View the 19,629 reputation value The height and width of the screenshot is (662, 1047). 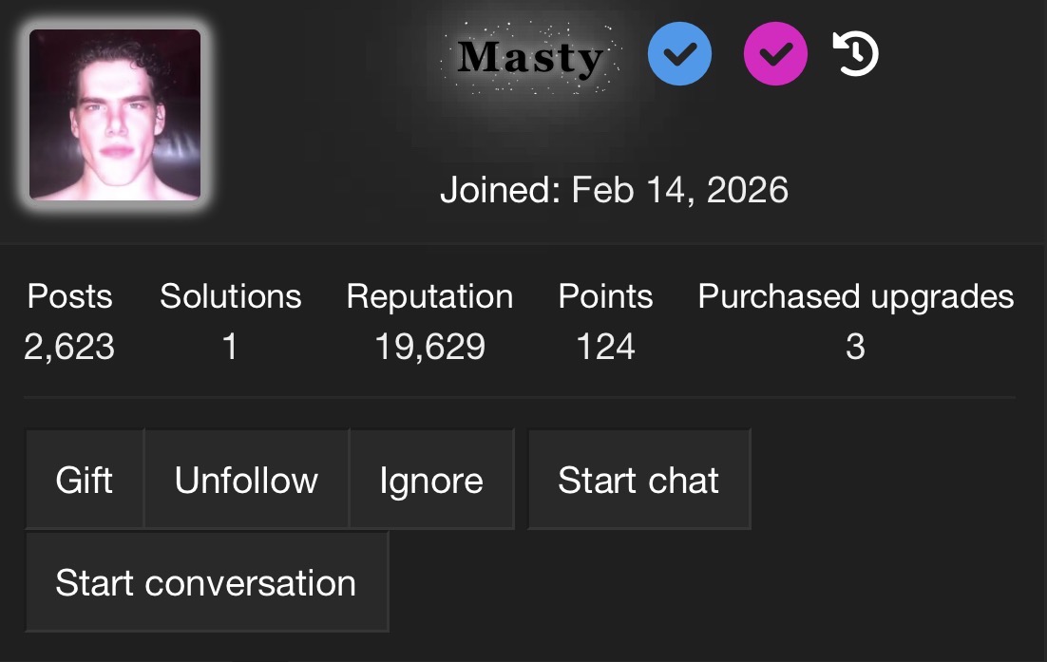point(430,347)
